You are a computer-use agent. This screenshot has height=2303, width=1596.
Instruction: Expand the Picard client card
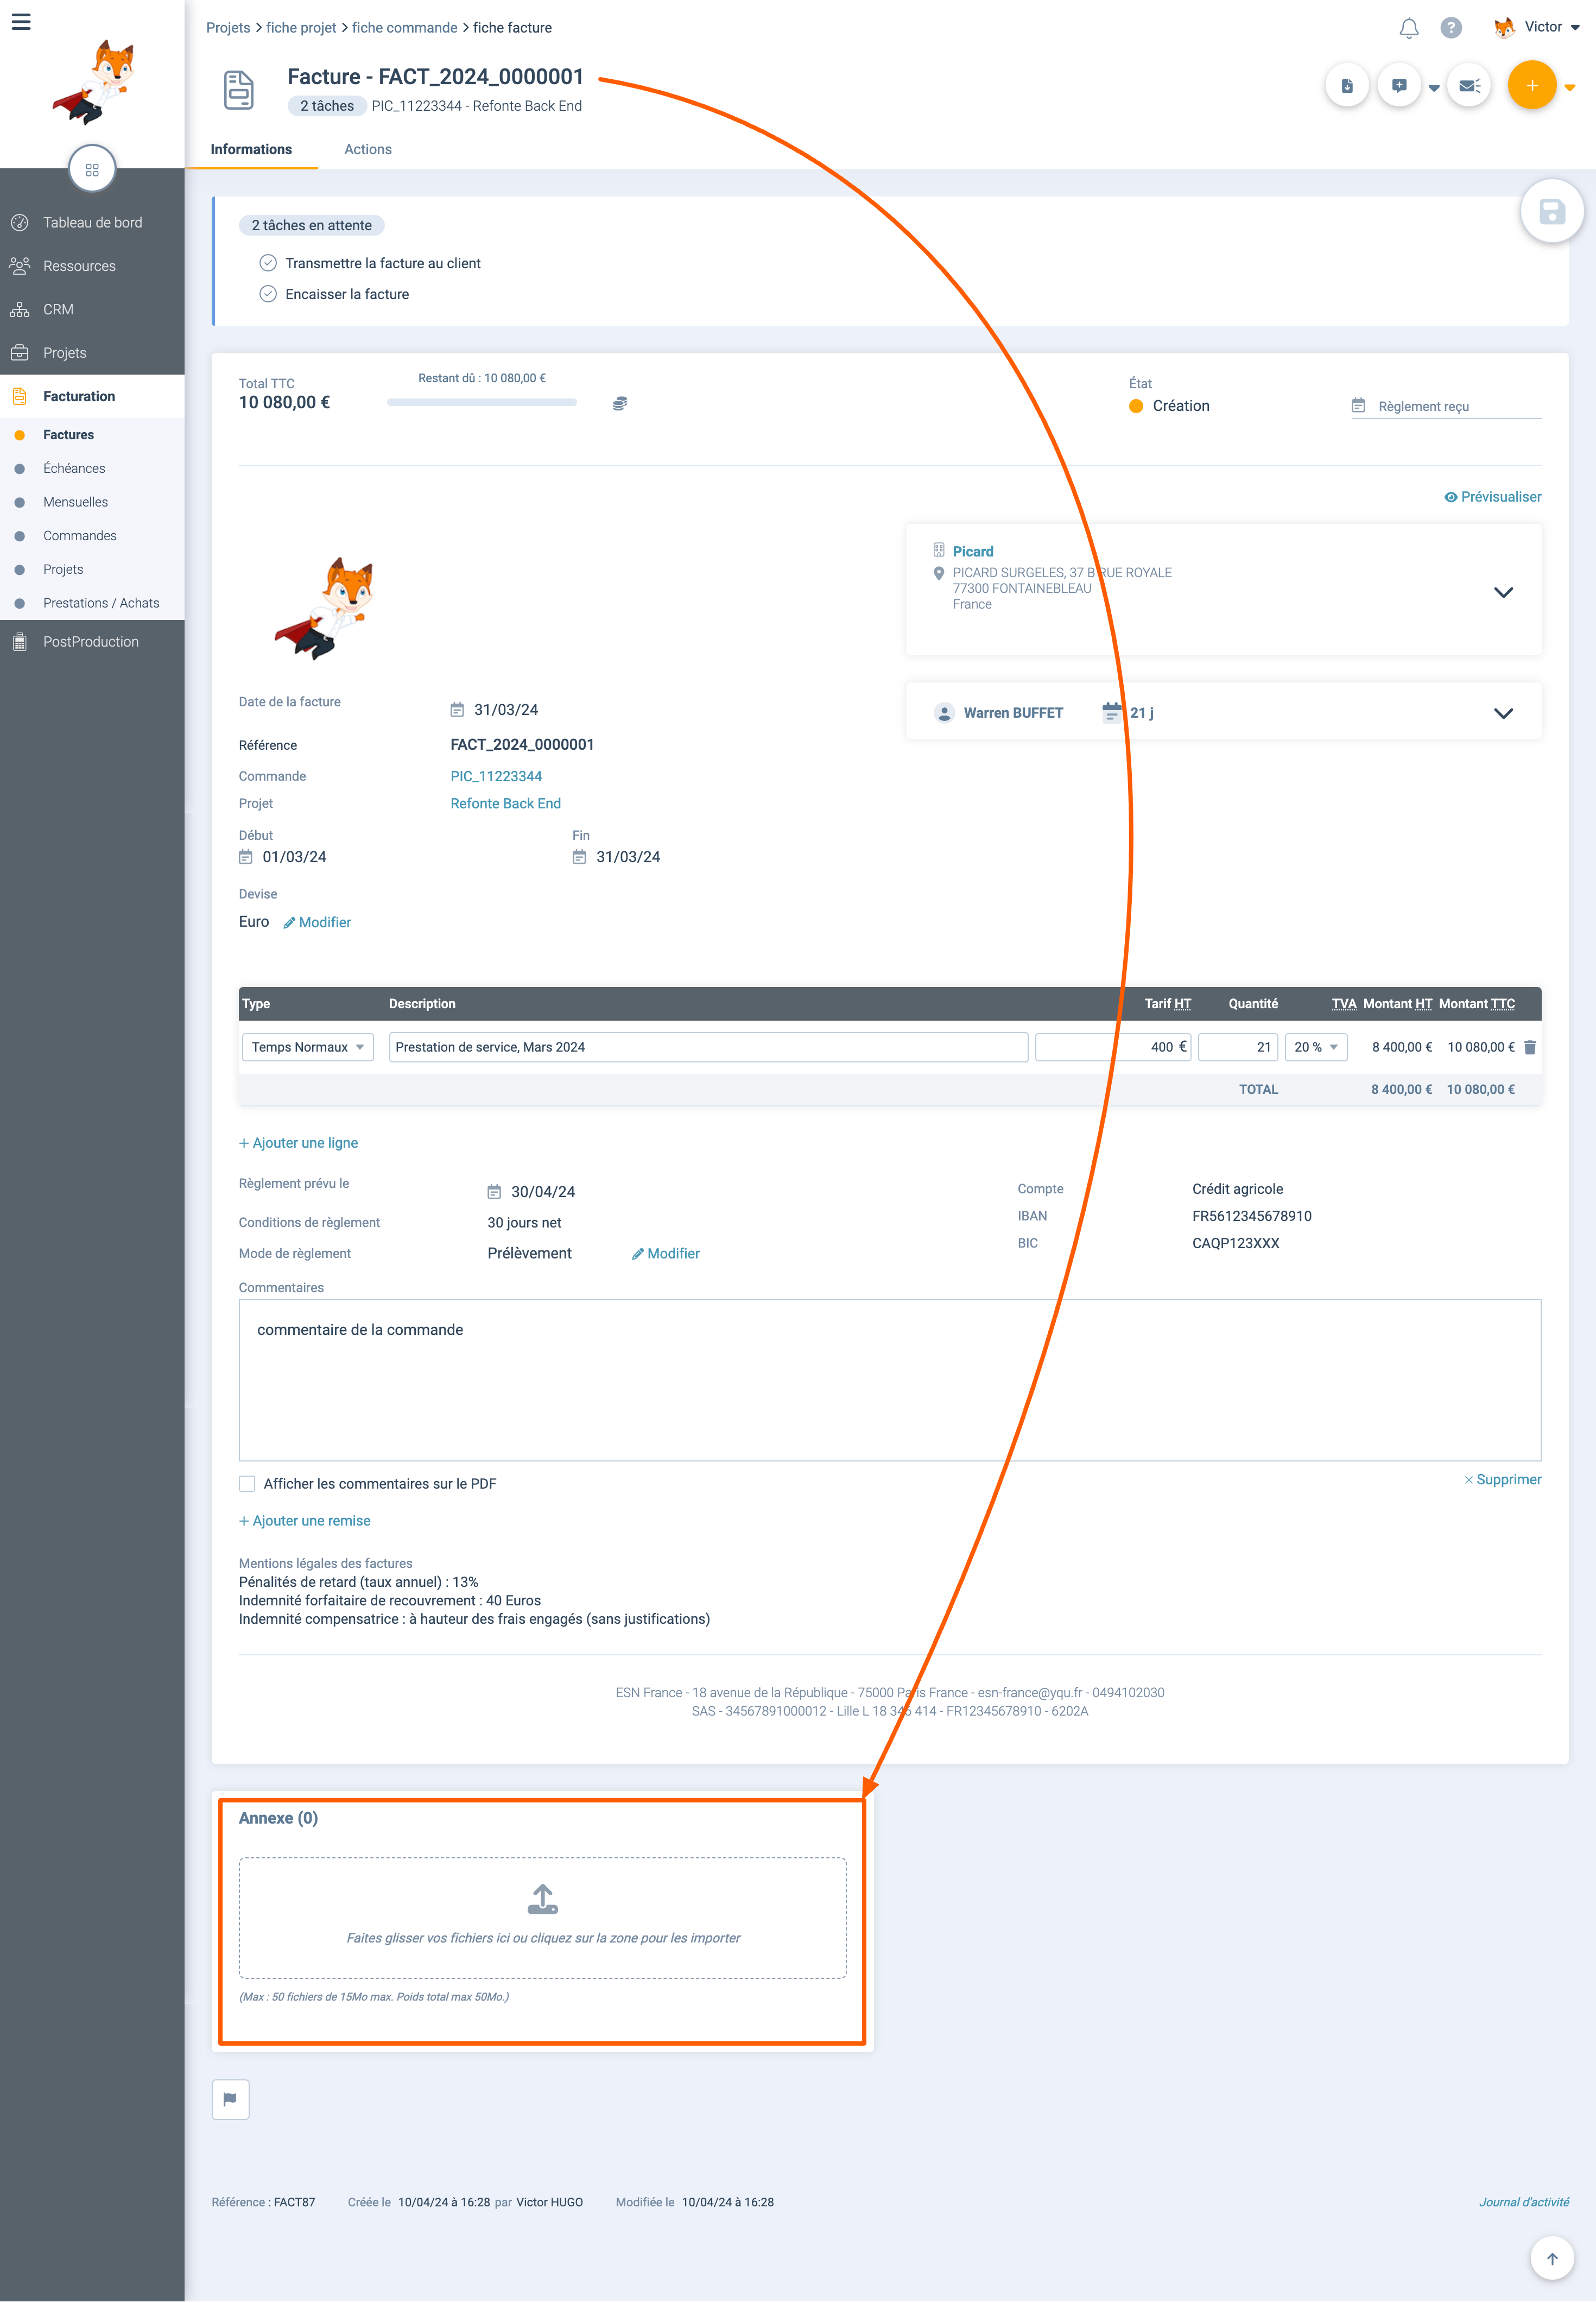coord(1502,592)
